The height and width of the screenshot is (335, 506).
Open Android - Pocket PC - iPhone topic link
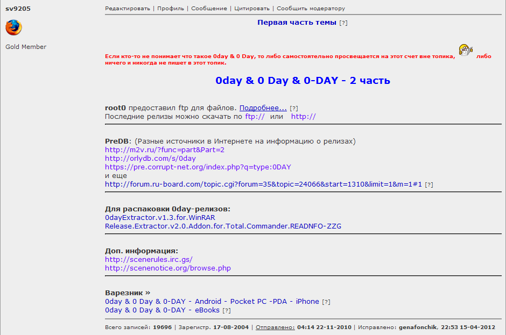tap(212, 302)
